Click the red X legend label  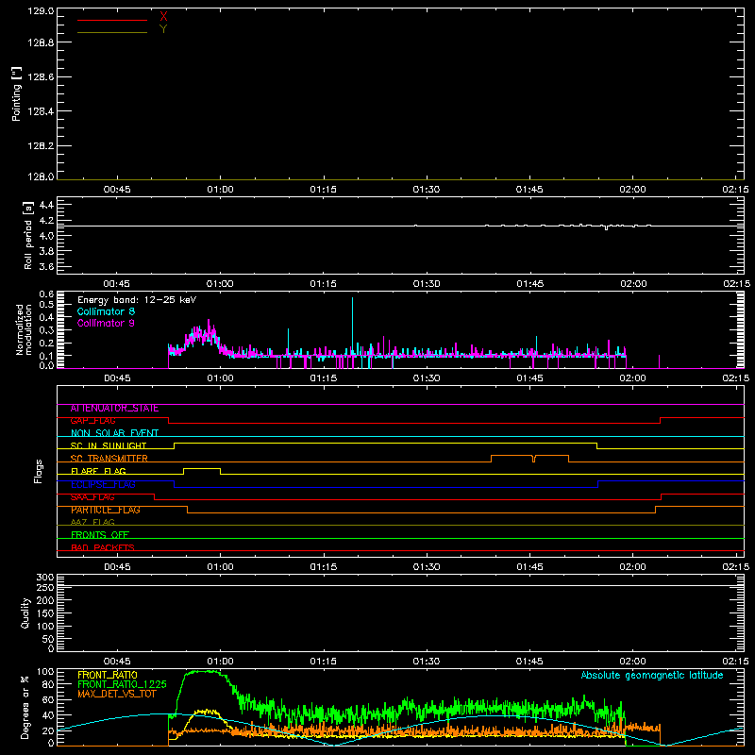click(x=163, y=17)
